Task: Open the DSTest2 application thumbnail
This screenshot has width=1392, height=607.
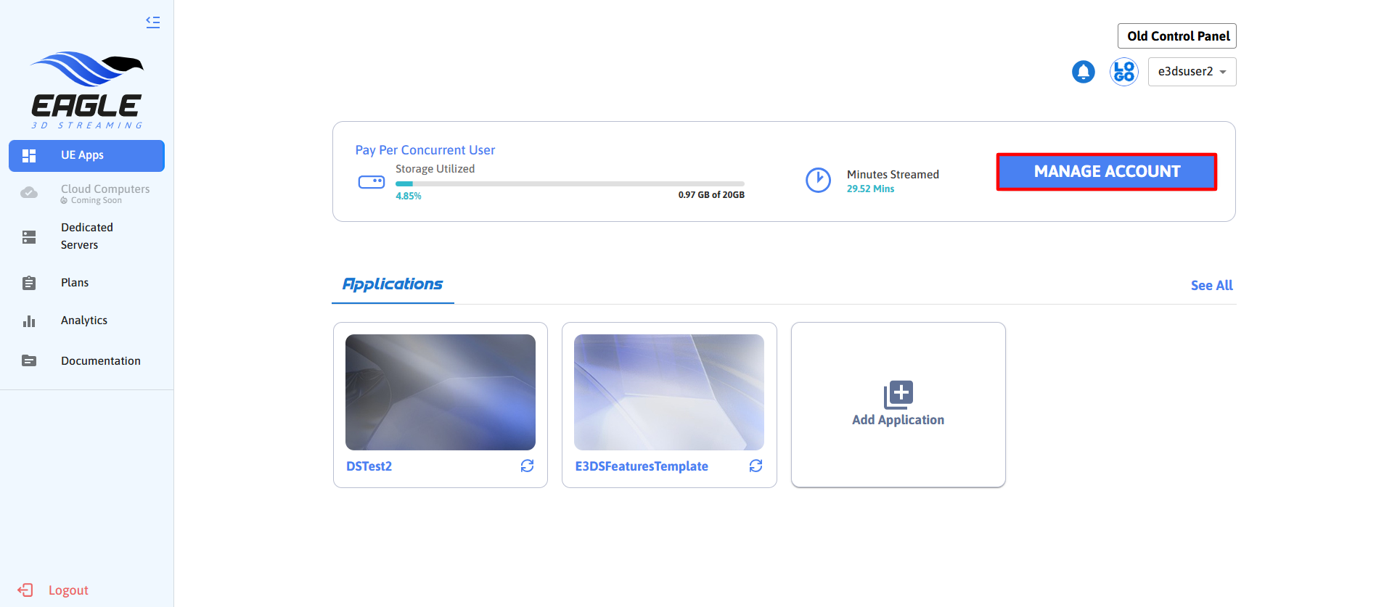Action: point(440,392)
